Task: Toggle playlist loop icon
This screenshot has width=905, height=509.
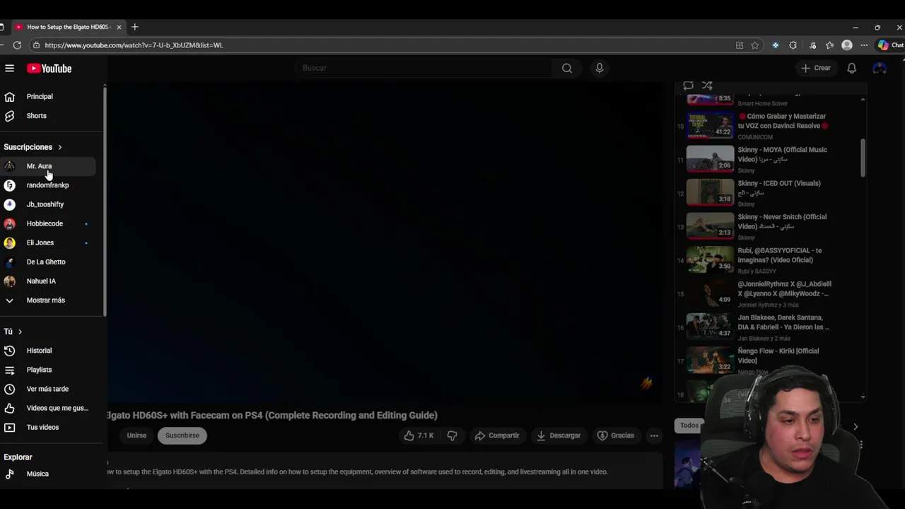Action: click(688, 86)
